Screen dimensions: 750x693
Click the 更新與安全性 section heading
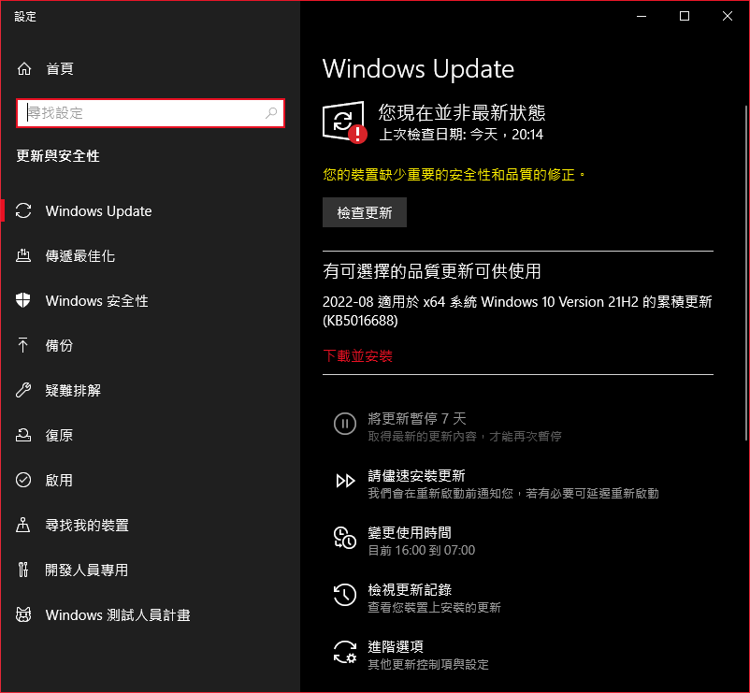[58, 156]
